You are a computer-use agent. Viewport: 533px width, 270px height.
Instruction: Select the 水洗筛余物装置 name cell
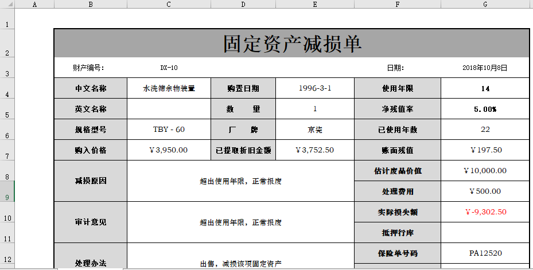click(169, 88)
